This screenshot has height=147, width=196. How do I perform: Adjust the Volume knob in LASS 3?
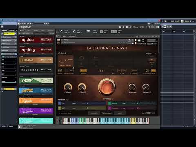68,87
